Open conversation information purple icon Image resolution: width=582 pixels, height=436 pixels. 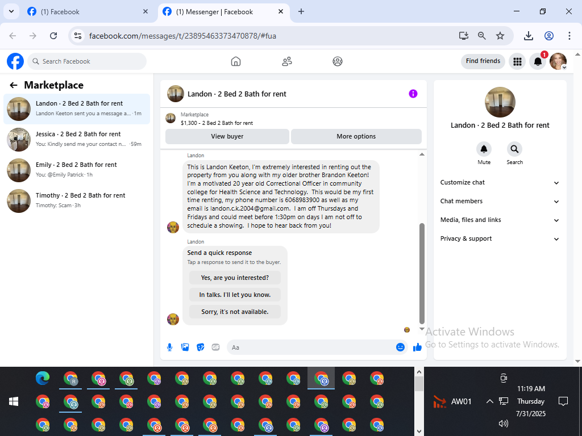click(x=413, y=94)
